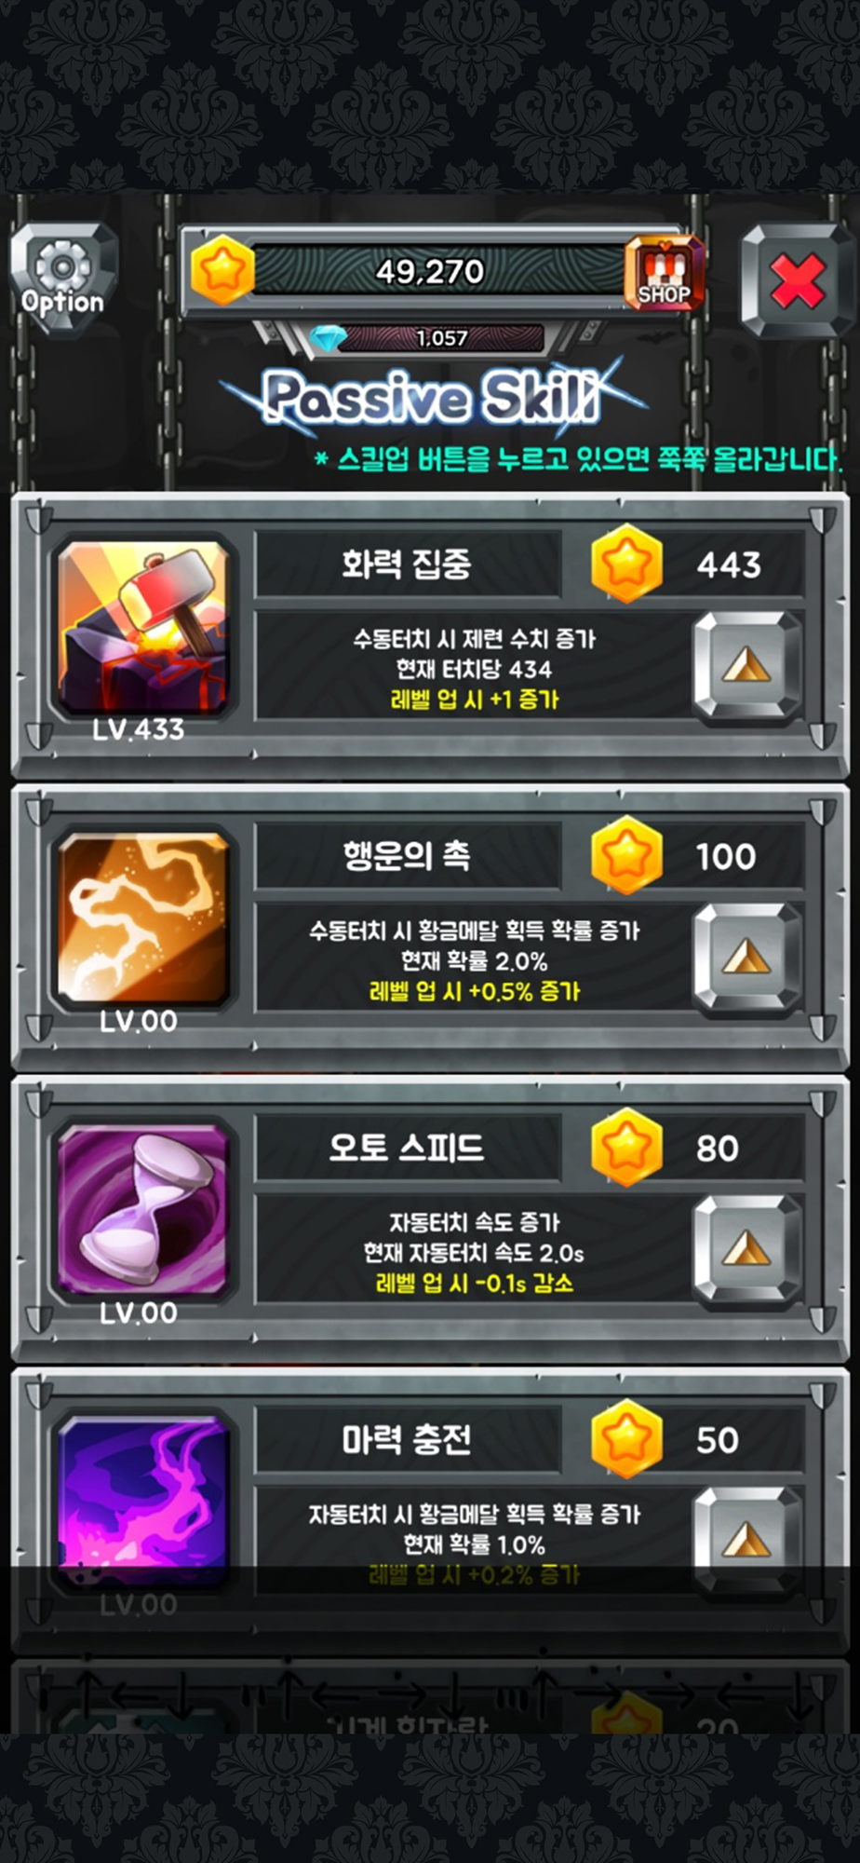This screenshot has width=860, height=1863.
Task: Level up 행운의 촉 with arrow button
Action: (x=746, y=958)
